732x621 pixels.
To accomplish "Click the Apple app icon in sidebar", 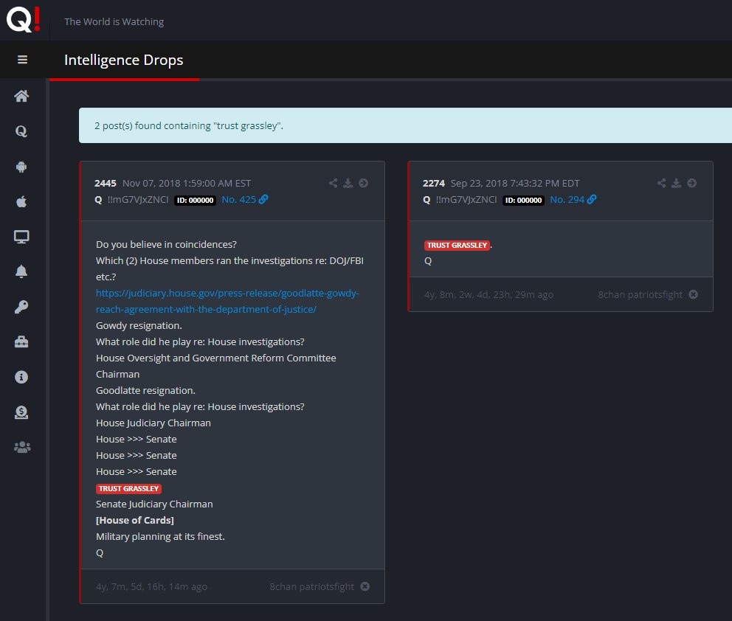I will point(21,201).
